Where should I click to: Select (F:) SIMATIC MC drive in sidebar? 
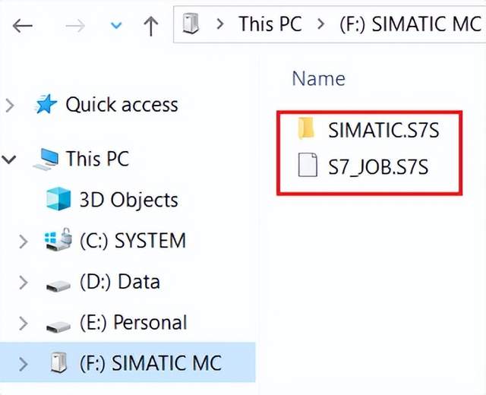(151, 364)
